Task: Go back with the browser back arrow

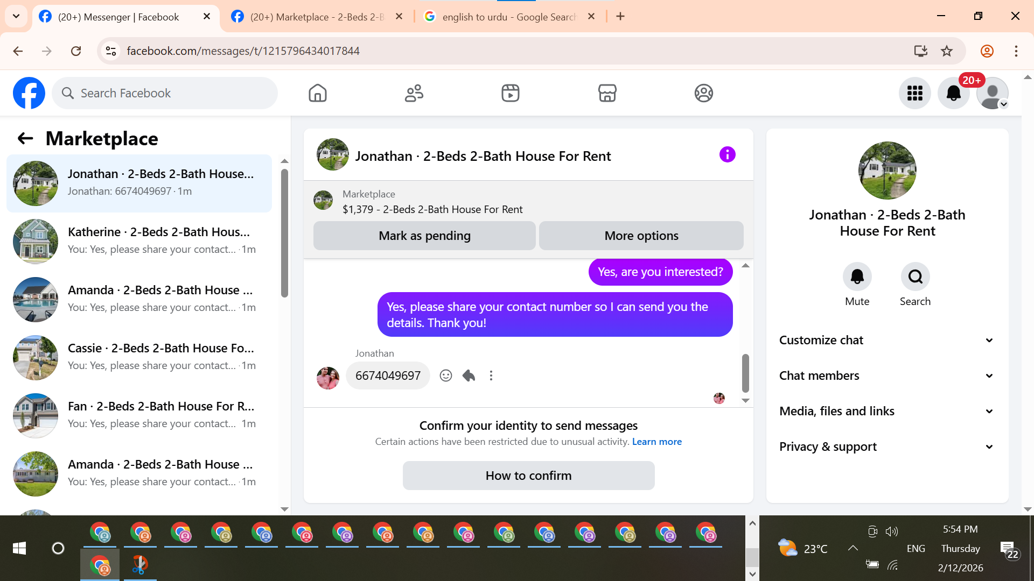Action: pyautogui.click(x=18, y=51)
